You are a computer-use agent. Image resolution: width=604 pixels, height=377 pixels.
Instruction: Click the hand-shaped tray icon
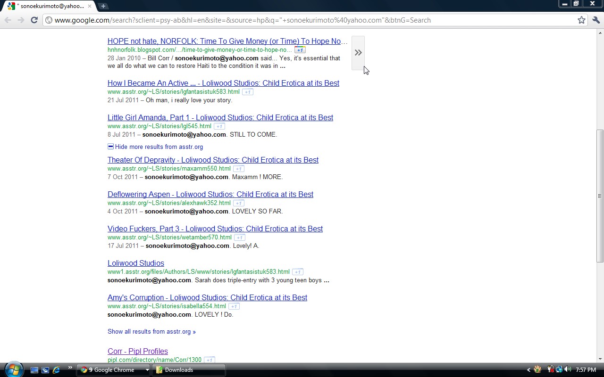[x=537, y=369]
